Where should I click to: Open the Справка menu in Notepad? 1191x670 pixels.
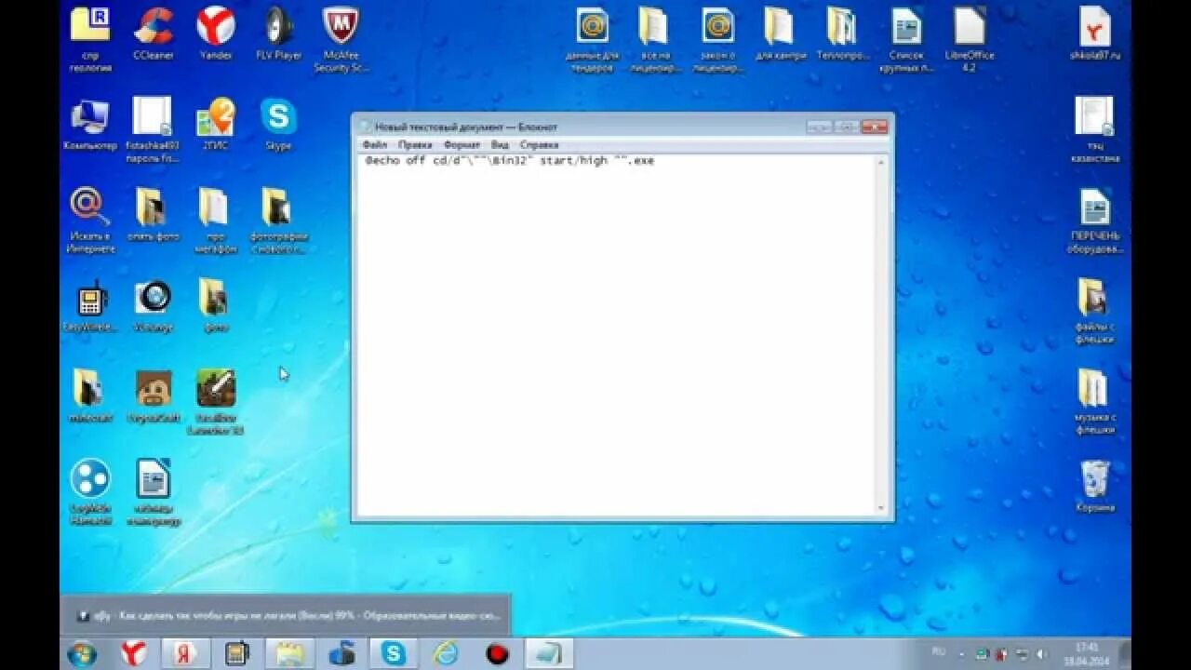coord(539,145)
